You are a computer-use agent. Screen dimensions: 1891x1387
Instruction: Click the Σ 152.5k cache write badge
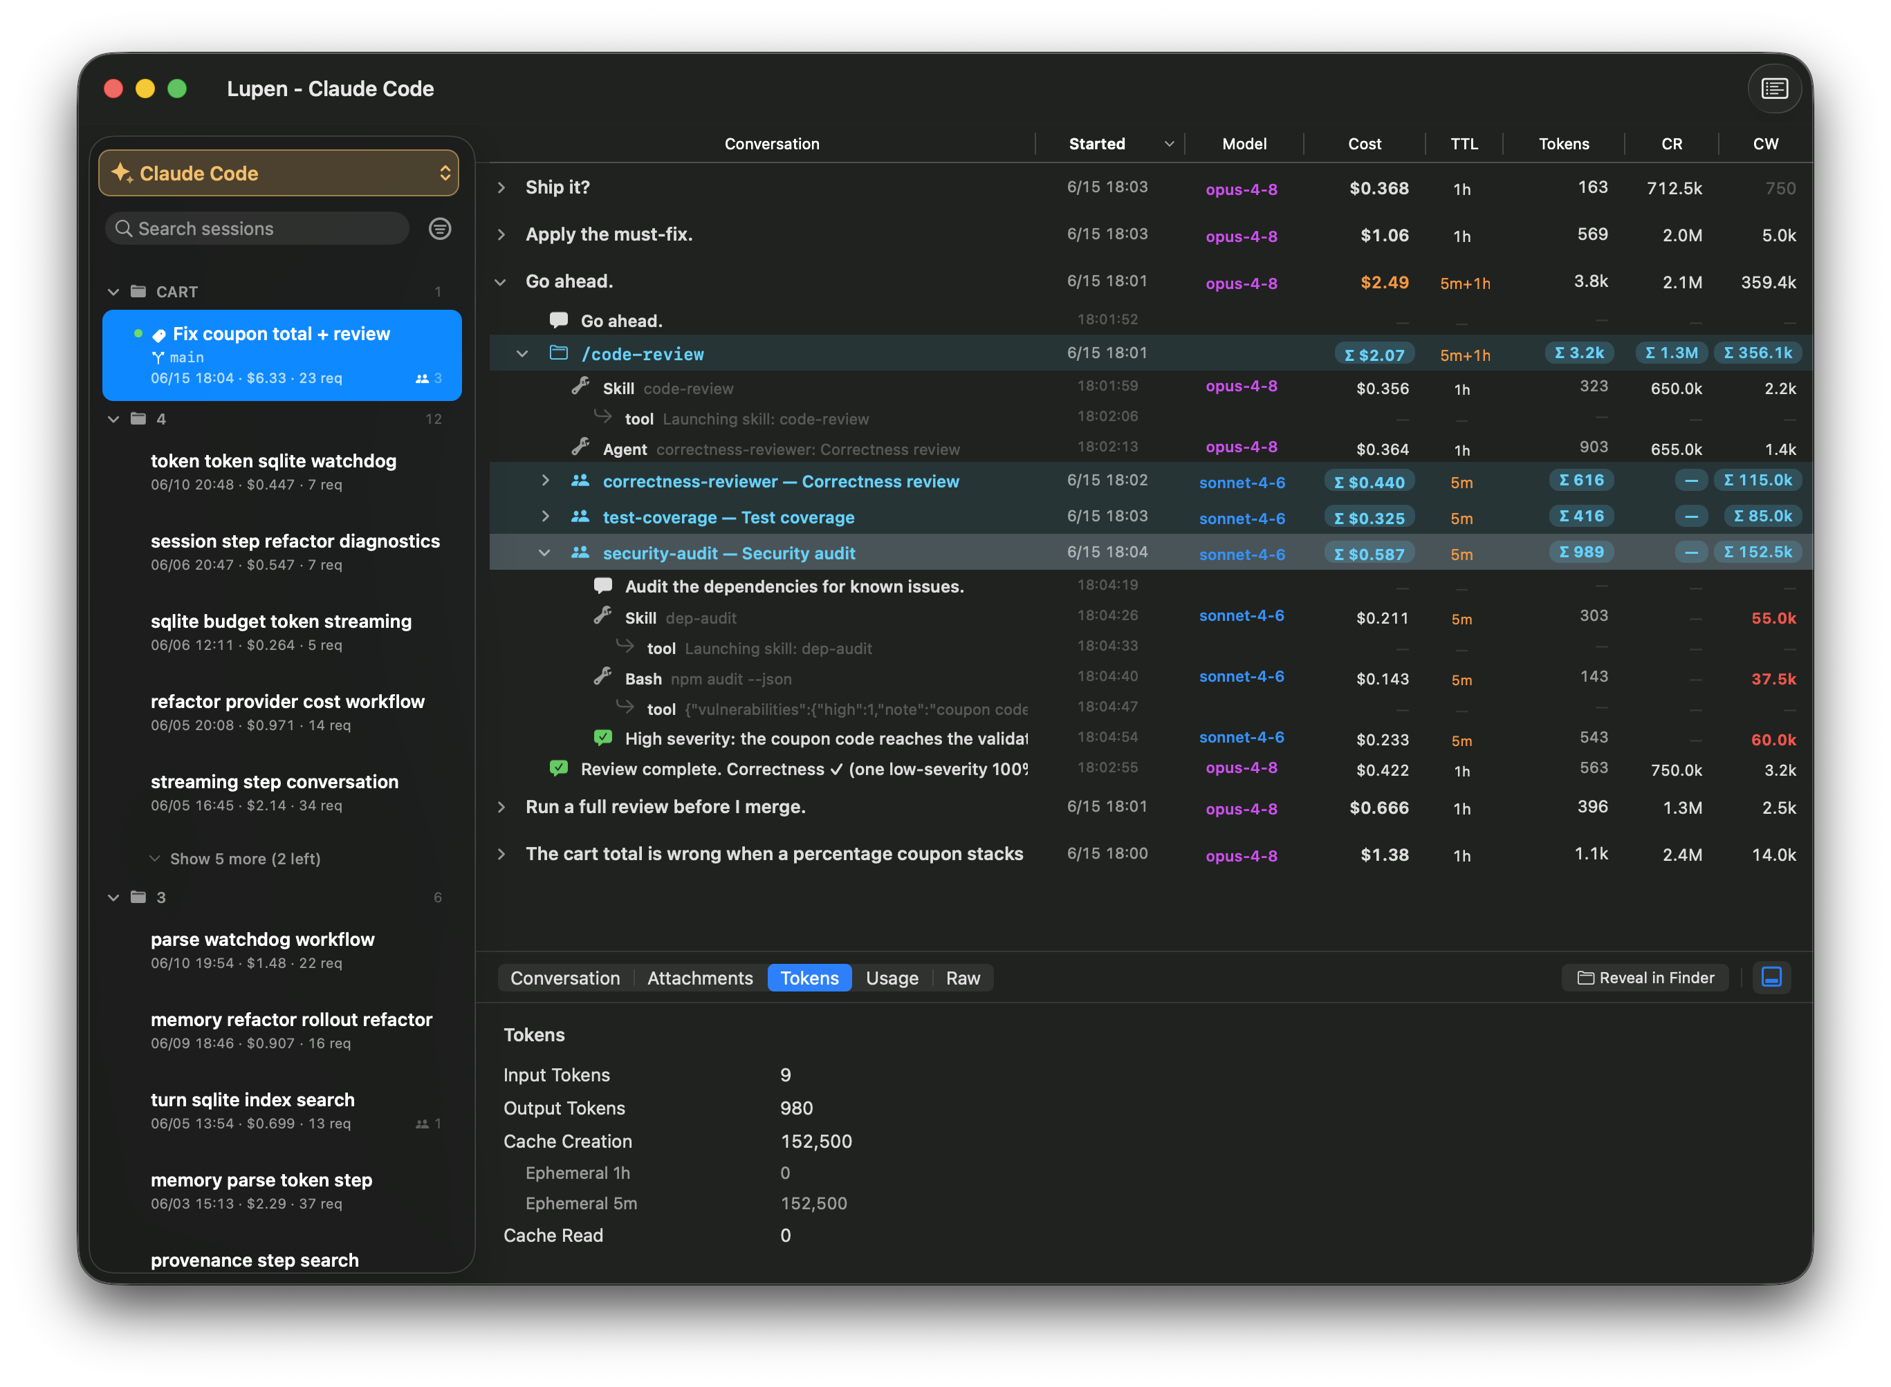(1757, 552)
